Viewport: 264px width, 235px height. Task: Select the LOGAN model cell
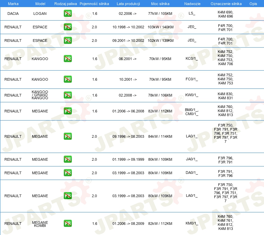[40, 14]
